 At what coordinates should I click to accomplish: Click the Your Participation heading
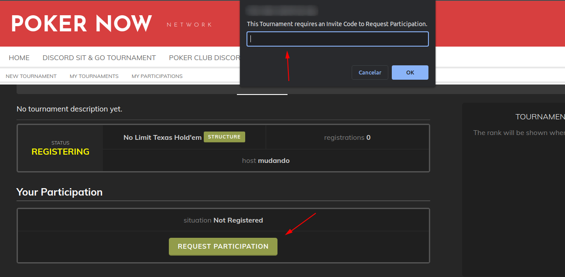click(59, 192)
